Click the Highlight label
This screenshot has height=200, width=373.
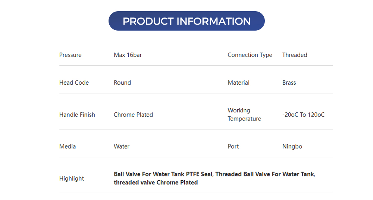[71, 178]
